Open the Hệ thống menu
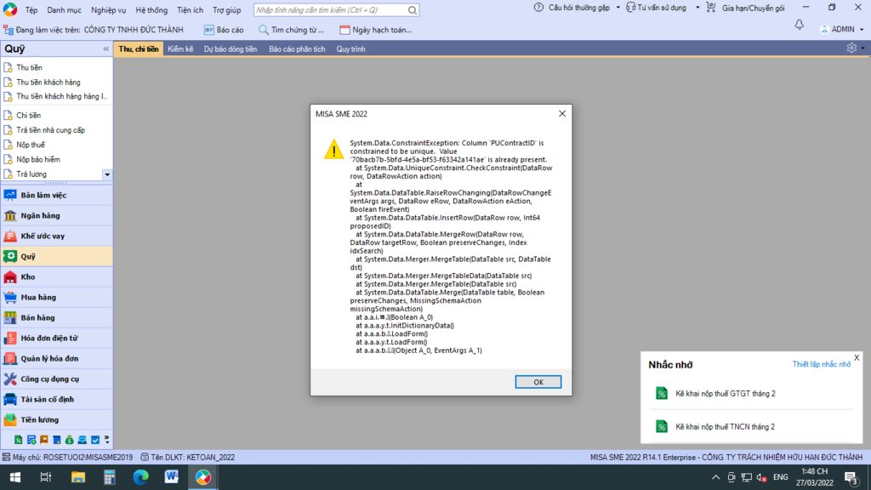The width and height of the screenshot is (871, 490). tap(151, 10)
